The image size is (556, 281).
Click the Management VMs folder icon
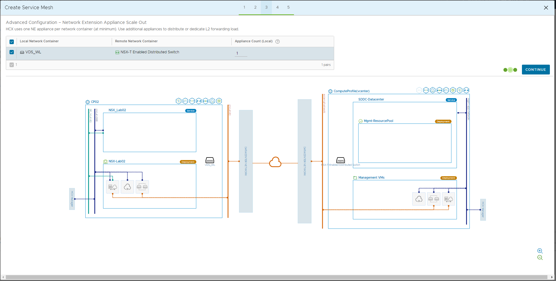(355, 178)
